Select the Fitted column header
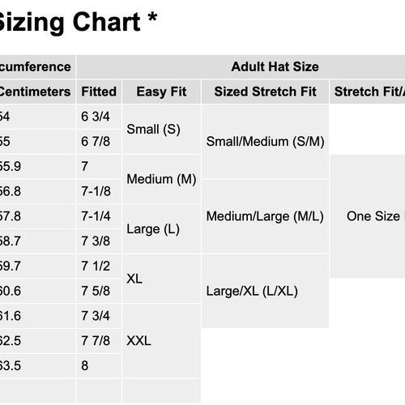This screenshot has width=405, height=405. (99, 92)
